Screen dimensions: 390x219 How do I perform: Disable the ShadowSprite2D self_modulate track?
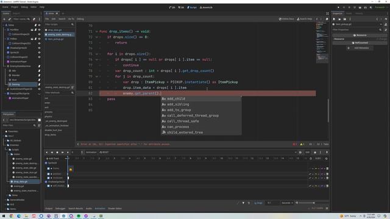49,186
